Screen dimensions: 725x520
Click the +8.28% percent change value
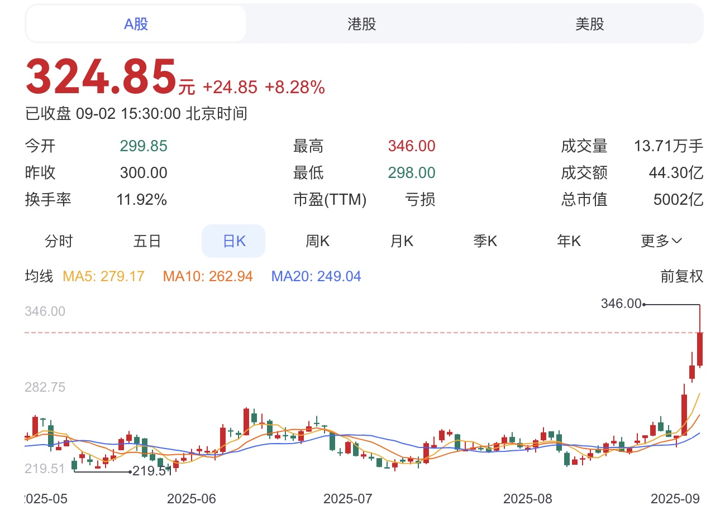tap(295, 87)
